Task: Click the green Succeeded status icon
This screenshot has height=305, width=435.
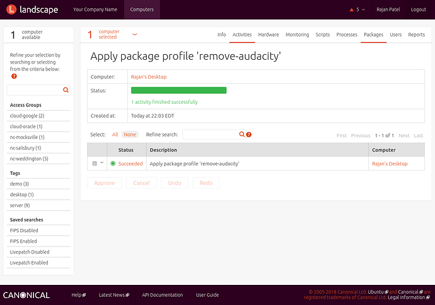Action: 113,164
